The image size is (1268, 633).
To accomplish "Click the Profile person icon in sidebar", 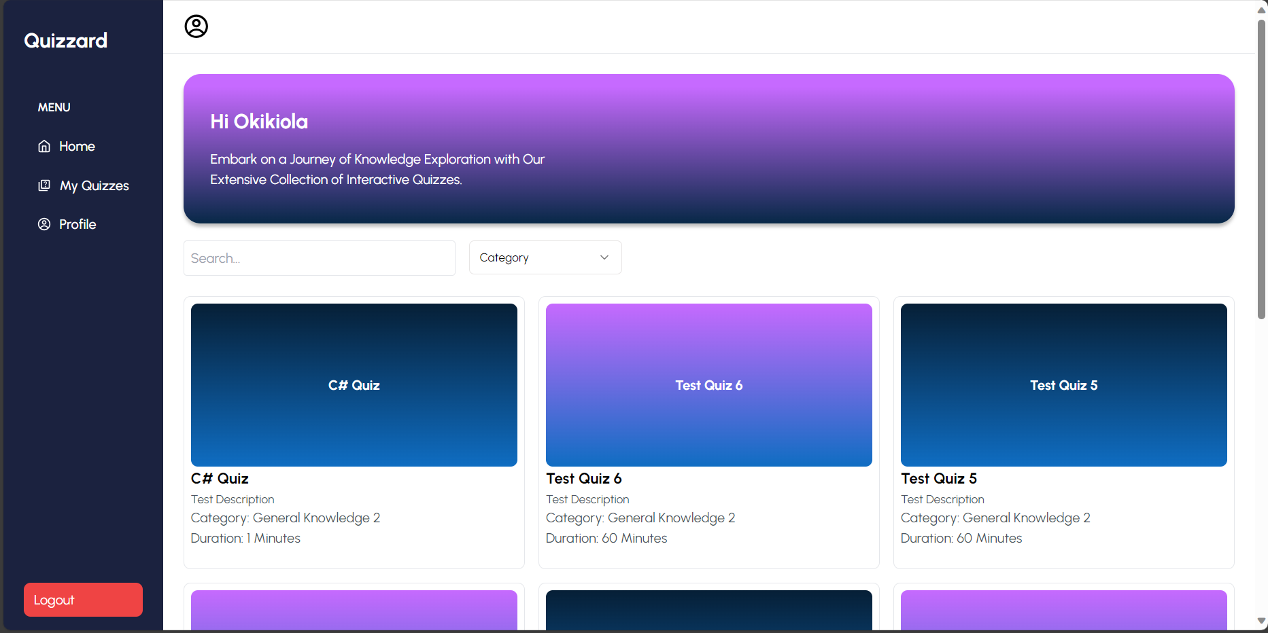I will (x=44, y=224).
